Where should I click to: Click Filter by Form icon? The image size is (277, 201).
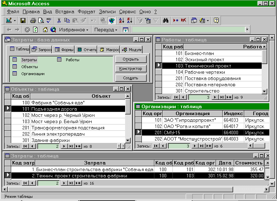click(148, 21)
